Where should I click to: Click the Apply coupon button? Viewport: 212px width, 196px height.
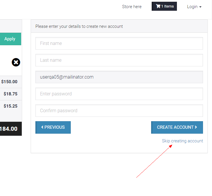point(10,39)
